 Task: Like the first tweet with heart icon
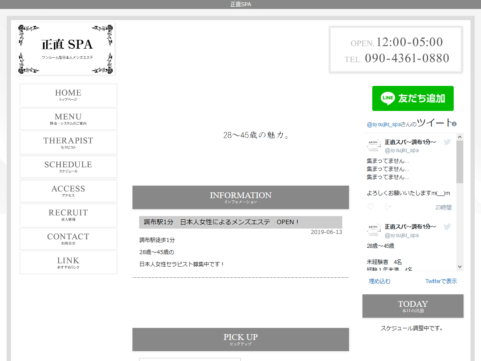[370, 207]
